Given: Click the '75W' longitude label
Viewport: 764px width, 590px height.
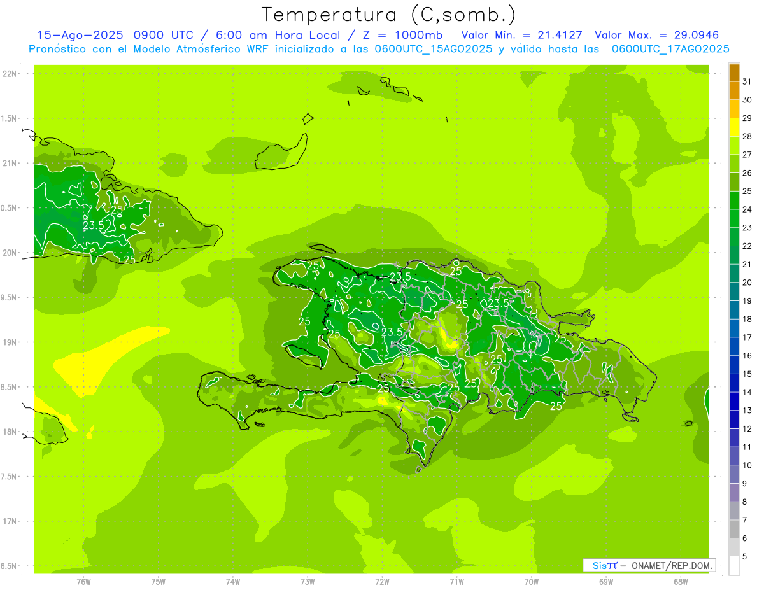Looking at the screenshot, I should coord(158,582).
